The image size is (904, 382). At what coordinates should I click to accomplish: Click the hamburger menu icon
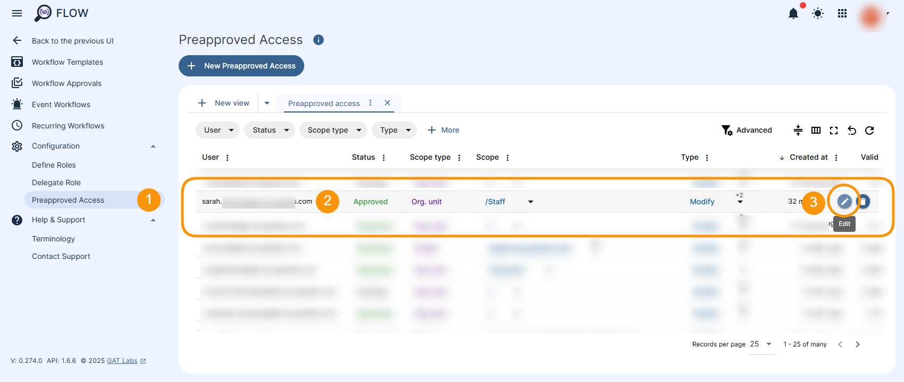[x=17, y=13]
